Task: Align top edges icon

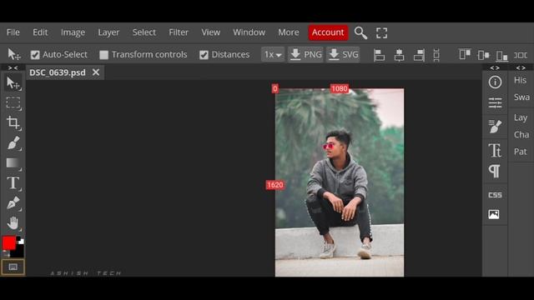Action: (x=465, y=54)
